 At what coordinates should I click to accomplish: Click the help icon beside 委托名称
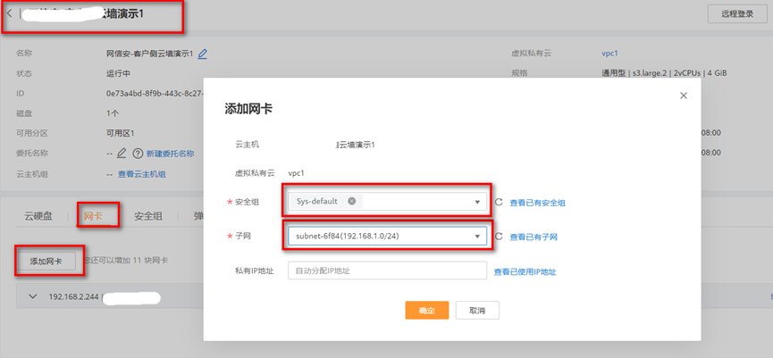tap(138, 154)
